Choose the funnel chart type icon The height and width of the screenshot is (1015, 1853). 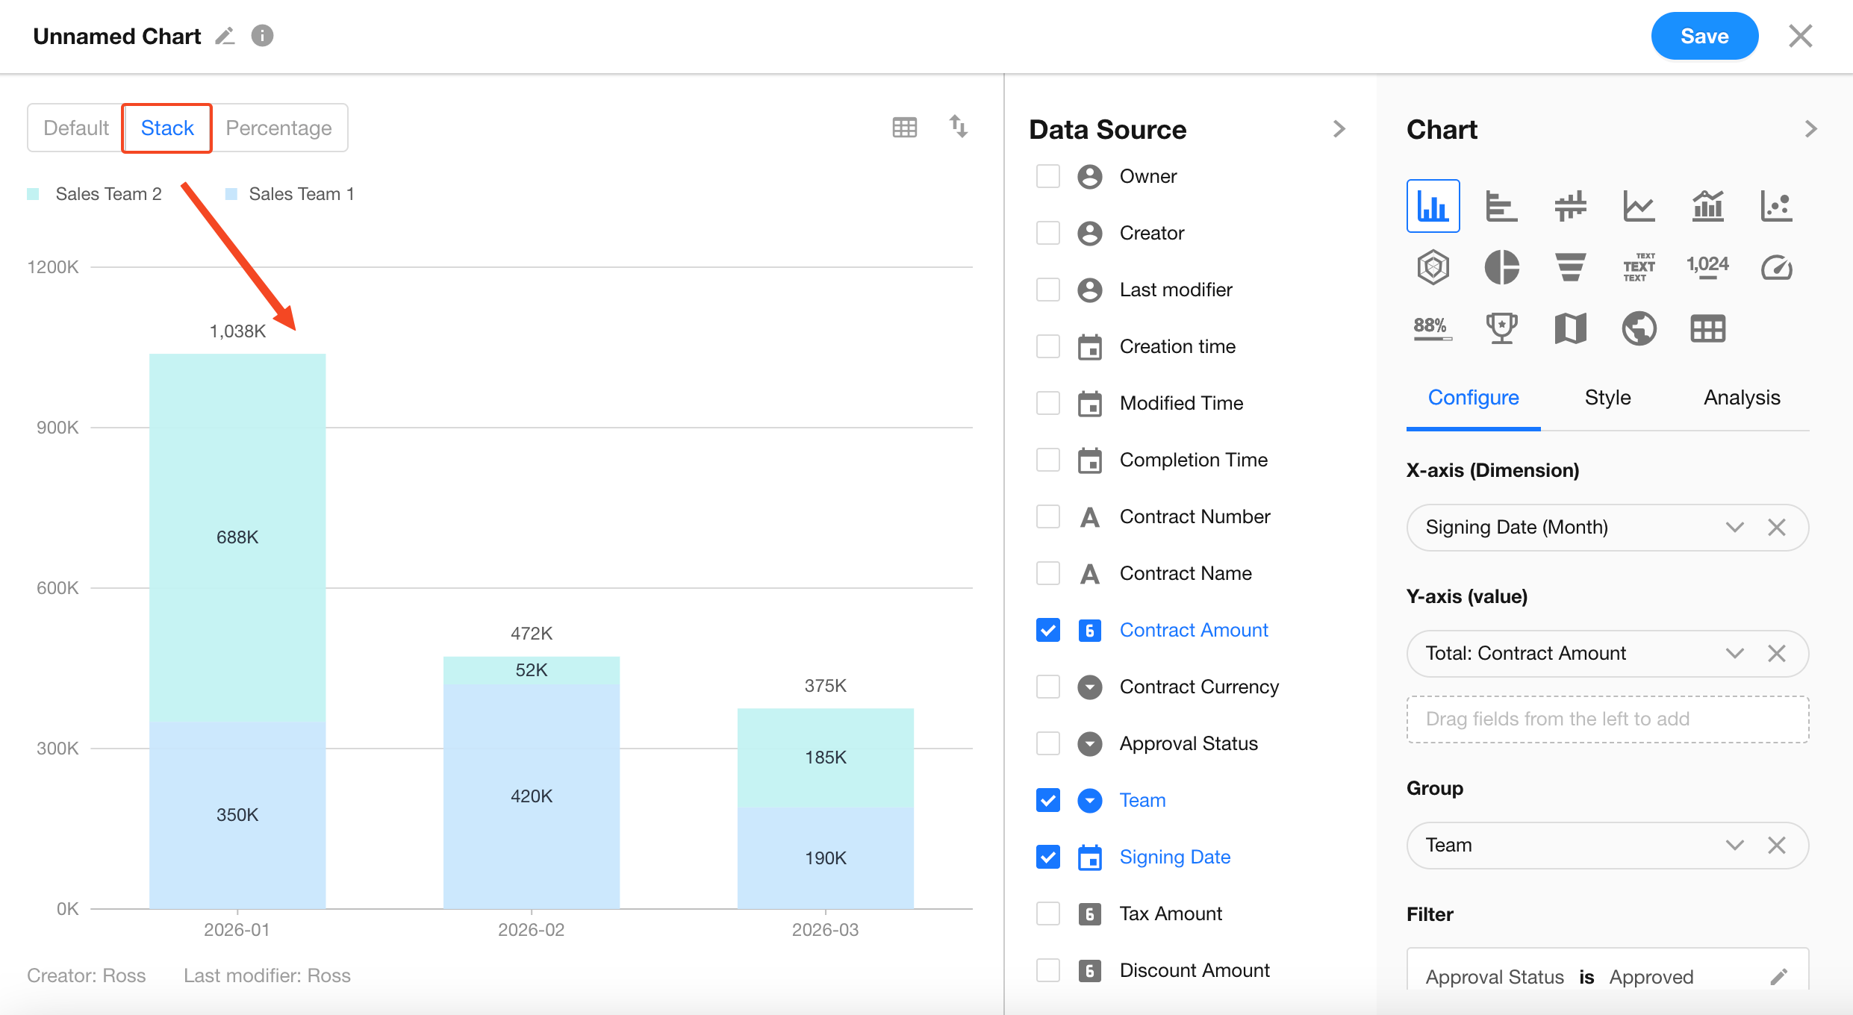(1570, 267)
